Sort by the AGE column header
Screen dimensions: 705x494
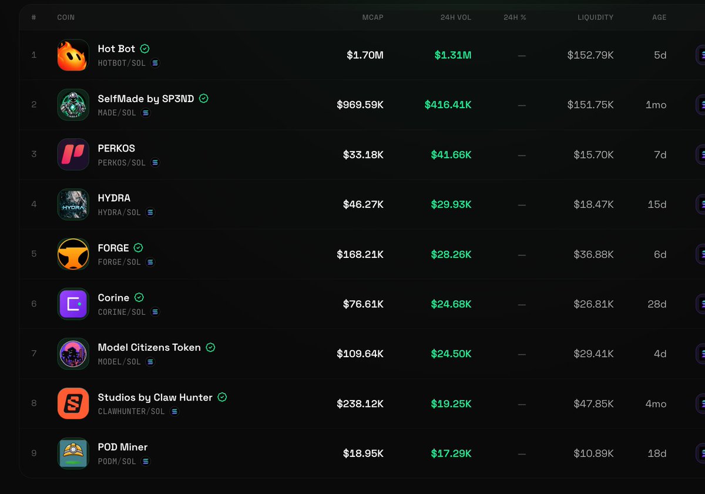659,18
